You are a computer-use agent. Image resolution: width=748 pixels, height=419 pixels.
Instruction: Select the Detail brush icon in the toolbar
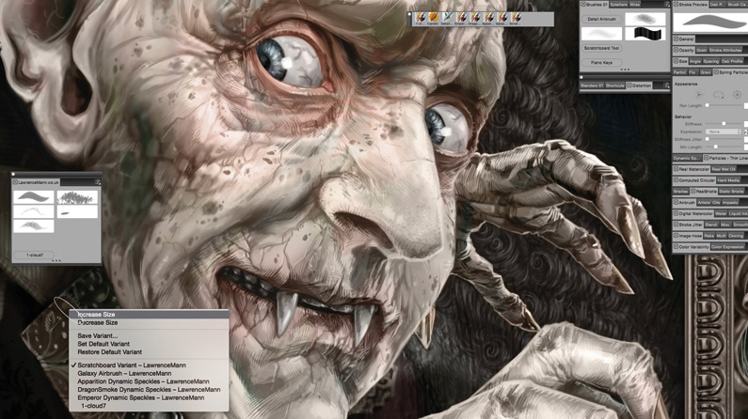click(x=447, y=18)
